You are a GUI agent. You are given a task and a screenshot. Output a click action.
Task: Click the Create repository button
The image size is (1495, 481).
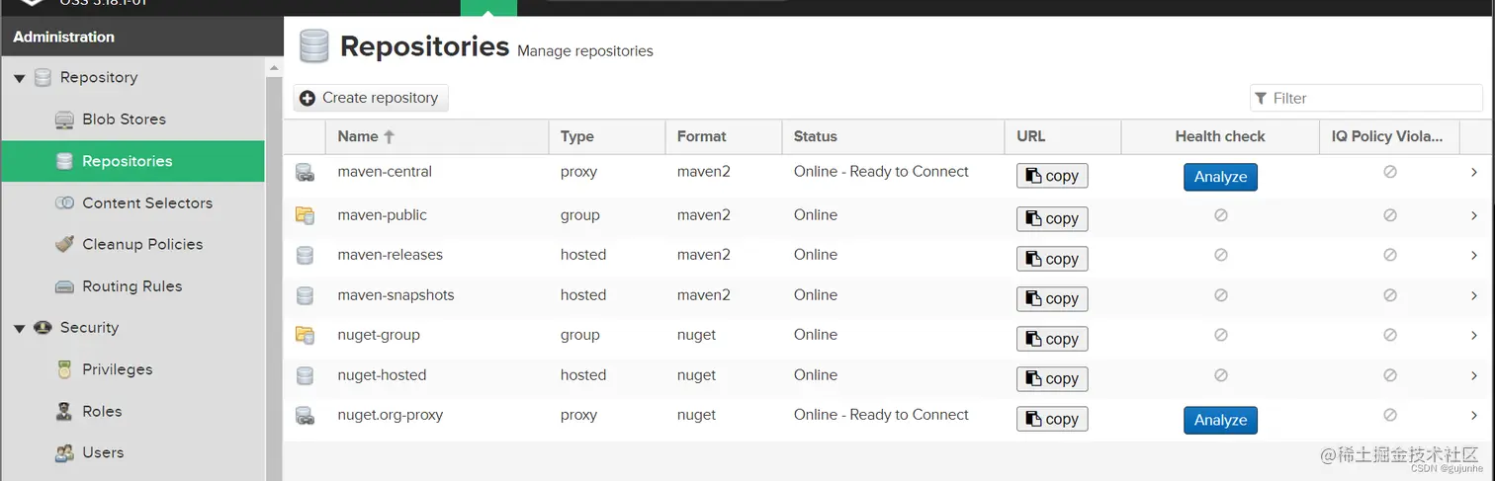pos(371,98)
